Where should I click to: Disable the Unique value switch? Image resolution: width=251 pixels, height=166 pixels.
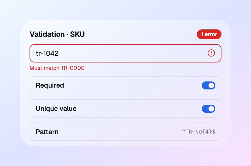point(209,109)
